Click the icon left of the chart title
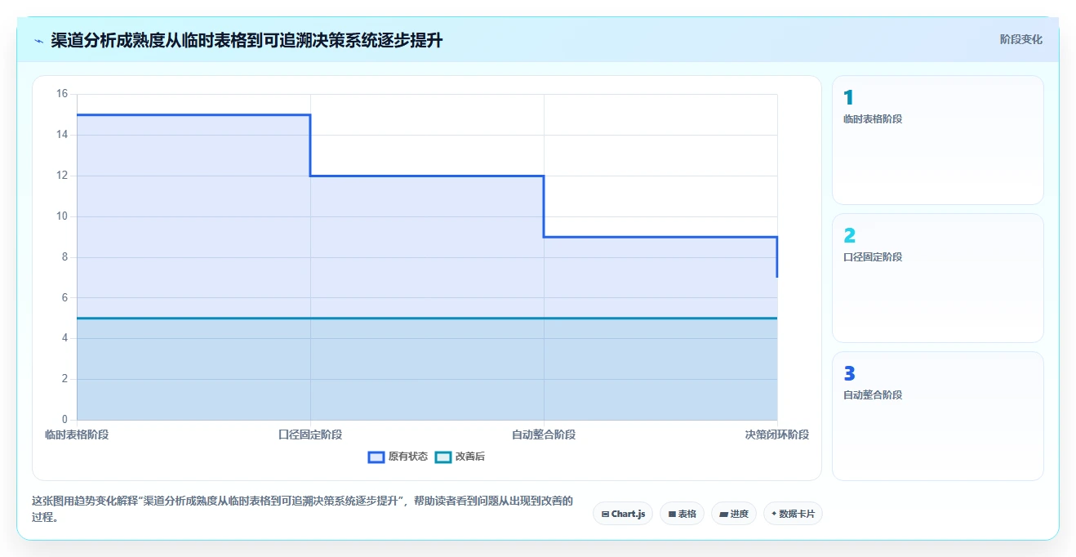This screenshot has height=557, width=1076. [39, 41]
